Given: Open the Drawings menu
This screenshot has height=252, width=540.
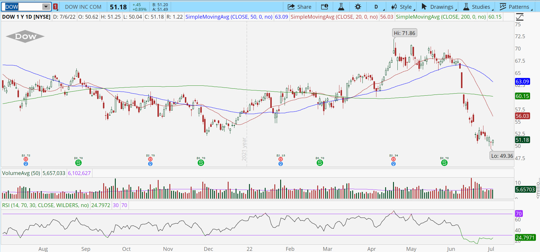Looking at the screenshot, I should (438, 7).
